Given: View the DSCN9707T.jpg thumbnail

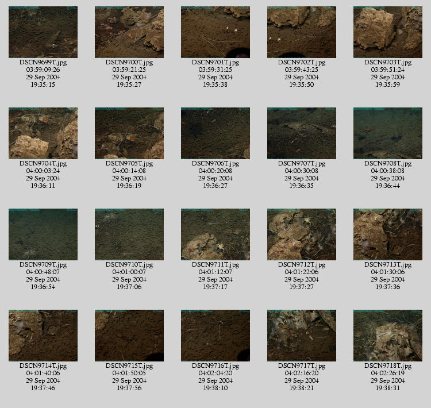Looking at the screenshot, I should click(x=302, y=133).
